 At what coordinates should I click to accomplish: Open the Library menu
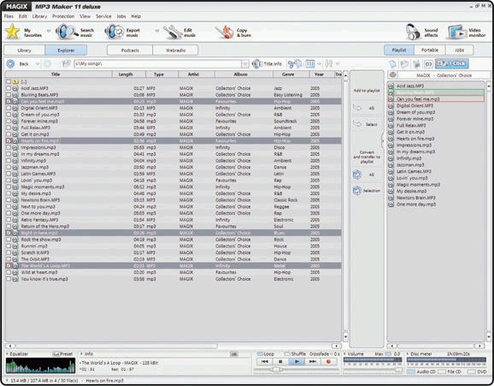click(x=39, y=16)
